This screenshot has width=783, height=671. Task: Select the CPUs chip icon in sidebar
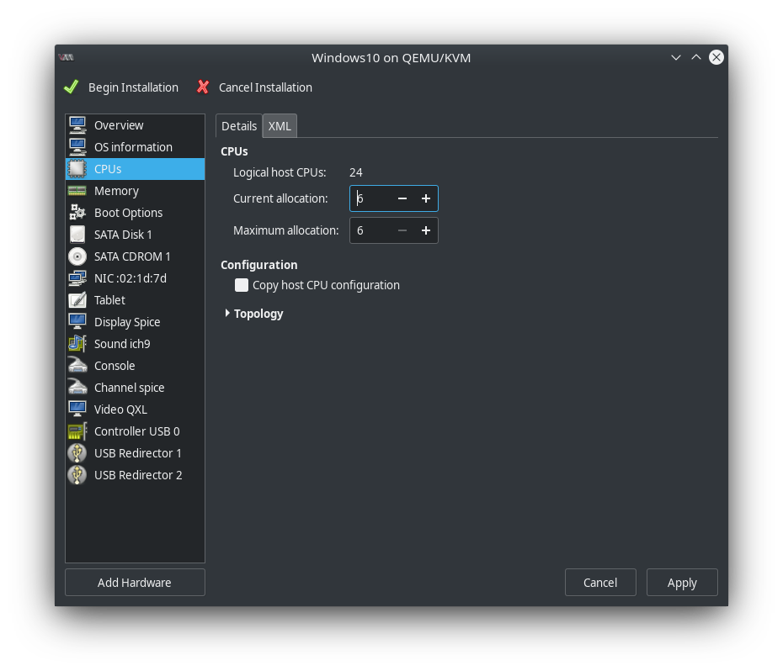click(77, 169)
